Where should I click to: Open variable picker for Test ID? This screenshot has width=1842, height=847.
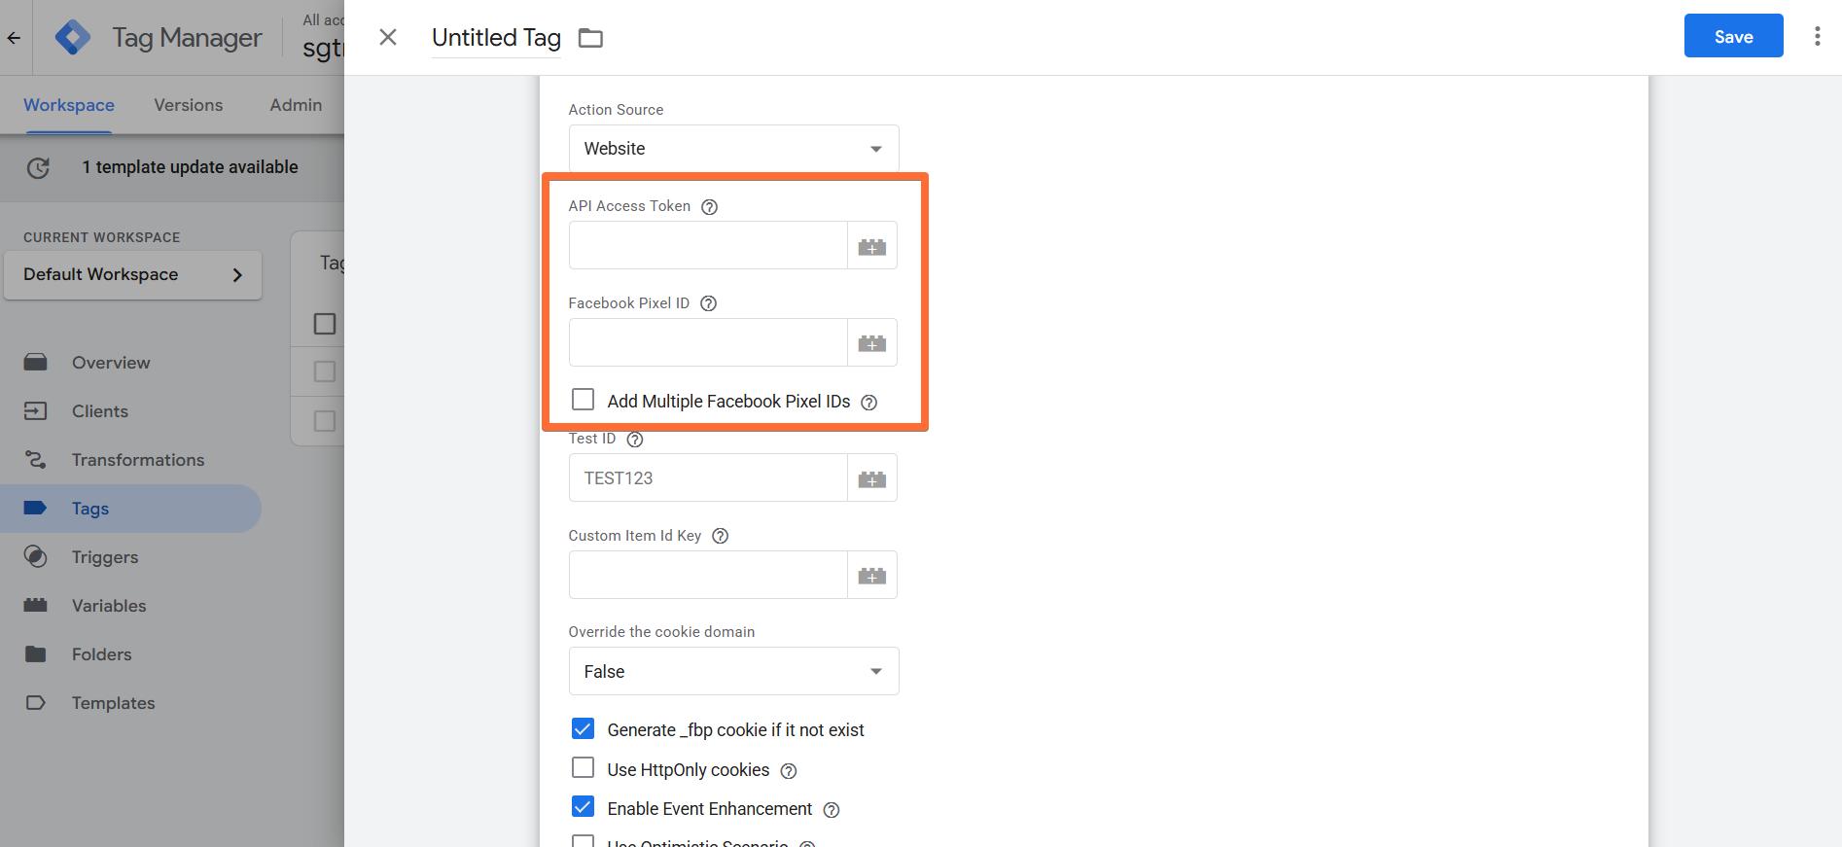(872, 477)
